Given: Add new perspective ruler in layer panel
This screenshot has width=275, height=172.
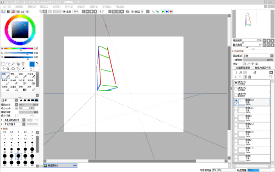Looking at the screenshot, I should coord(255,72).
